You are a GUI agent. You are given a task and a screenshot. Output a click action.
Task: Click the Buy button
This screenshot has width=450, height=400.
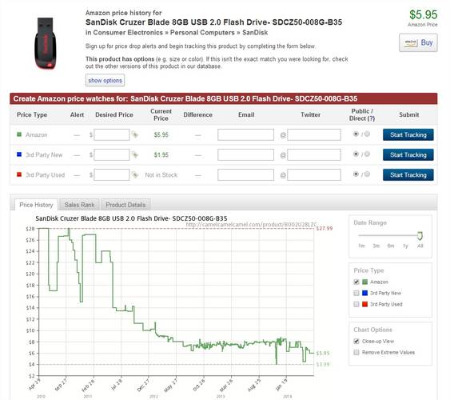[x=418, y=42]
